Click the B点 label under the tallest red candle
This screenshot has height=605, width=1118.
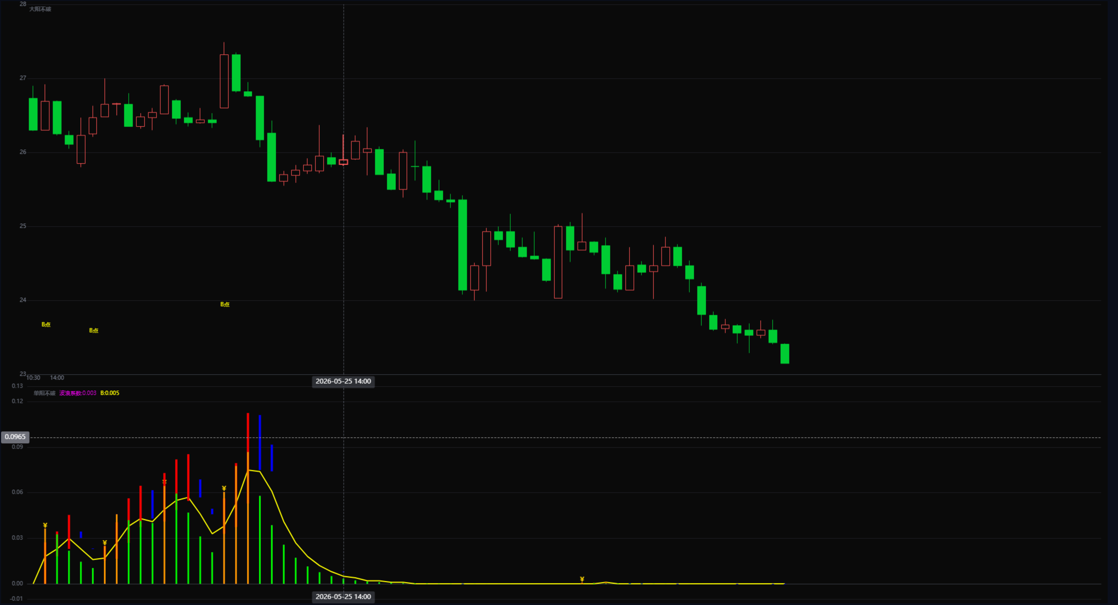pyautogui.click(x=225, y=304)
